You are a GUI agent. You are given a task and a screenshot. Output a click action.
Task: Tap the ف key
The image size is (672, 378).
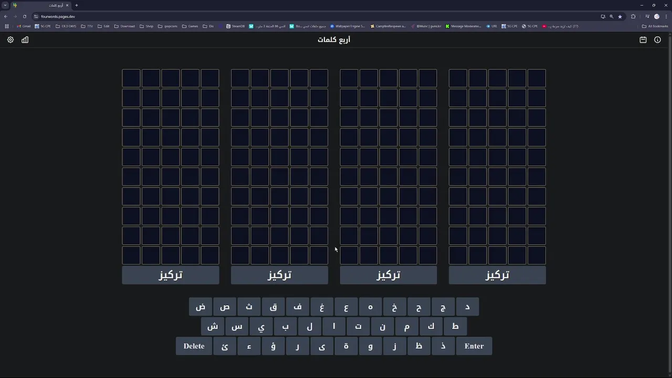point(298,307)
